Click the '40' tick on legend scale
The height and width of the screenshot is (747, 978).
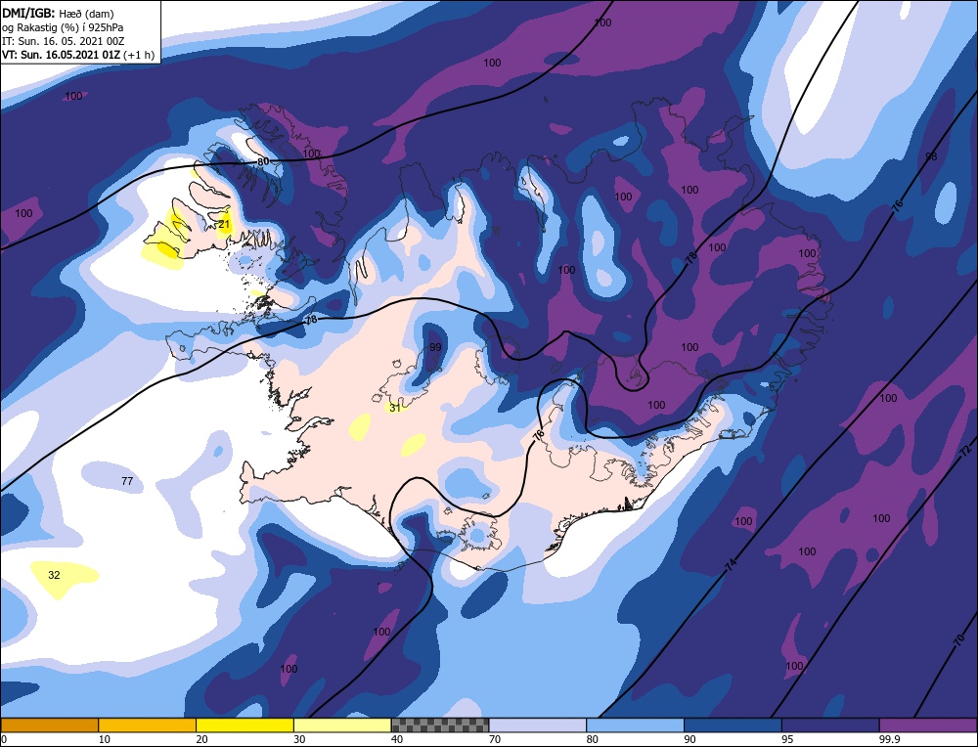[397, 739]
